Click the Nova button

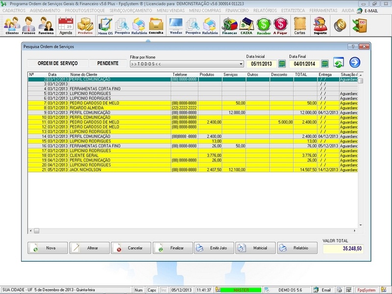[48, 248]
